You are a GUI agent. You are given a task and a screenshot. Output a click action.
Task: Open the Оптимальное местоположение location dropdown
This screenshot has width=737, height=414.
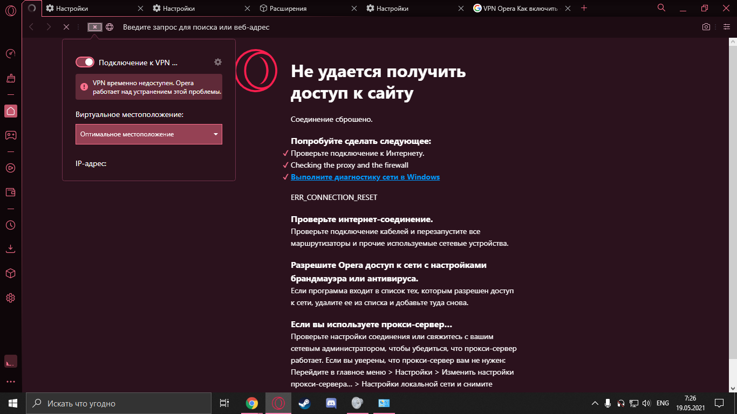[x=149, y=134]
